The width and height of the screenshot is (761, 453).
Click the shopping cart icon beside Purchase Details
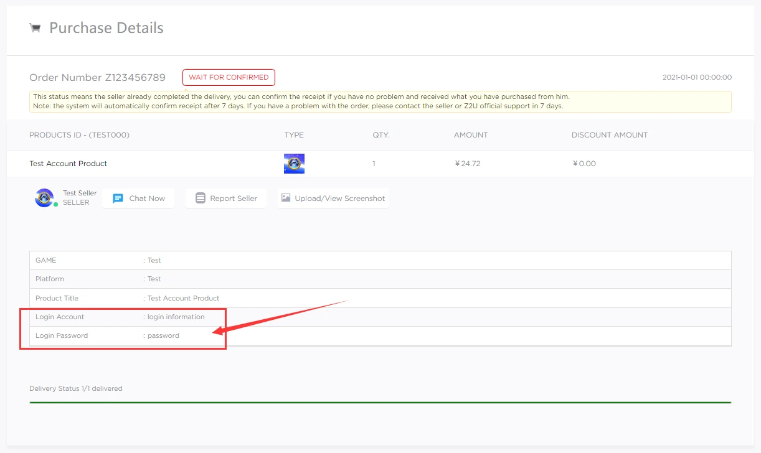coord(35,27)
